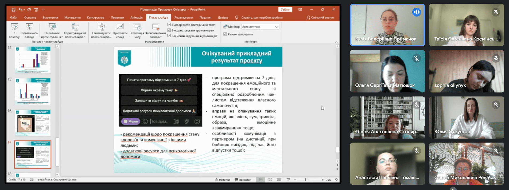Screen dimensions: 509x190
Task: Select slide 17 thumbnail
Action: tap(33, 154)
